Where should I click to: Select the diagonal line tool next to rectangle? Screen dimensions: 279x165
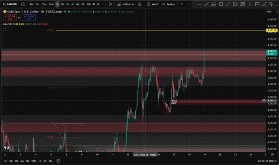tap(228, 4)
